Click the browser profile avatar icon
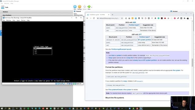The height and width of the screenshot is (110, 195). point(188,18)
